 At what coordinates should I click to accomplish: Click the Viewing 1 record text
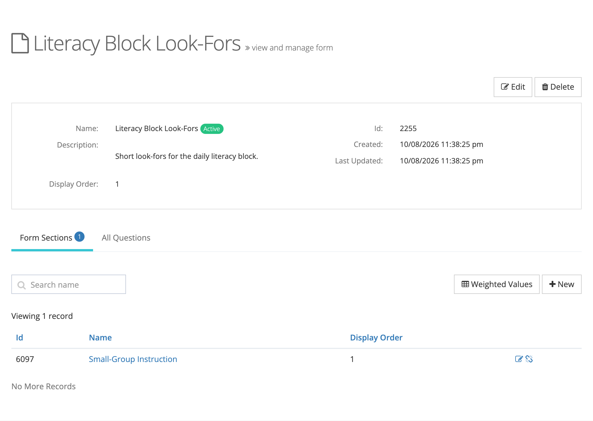point(42,316)
